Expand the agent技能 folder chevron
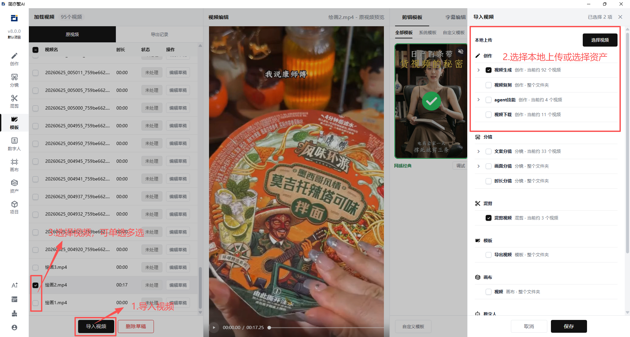Viewport: 630px width, 337px height. click(478, 100)
